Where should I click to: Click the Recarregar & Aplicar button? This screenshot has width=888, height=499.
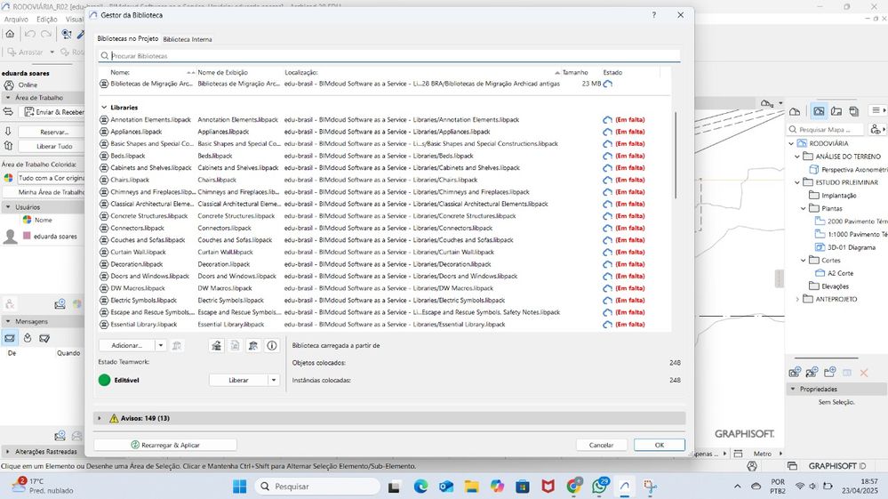coord(165,446)
